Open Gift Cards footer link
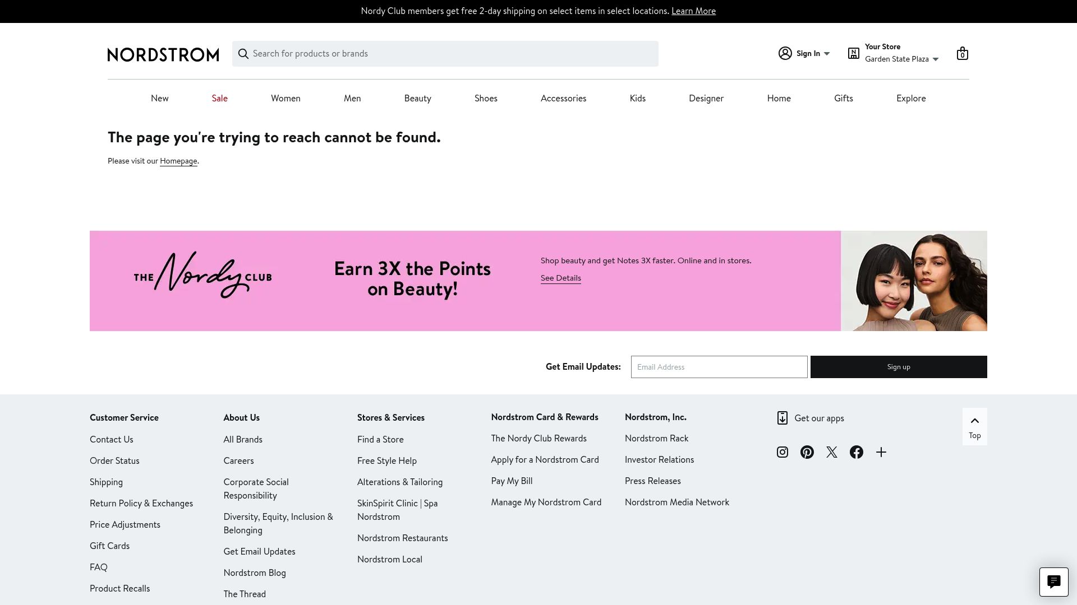 (x=109, y=546)
